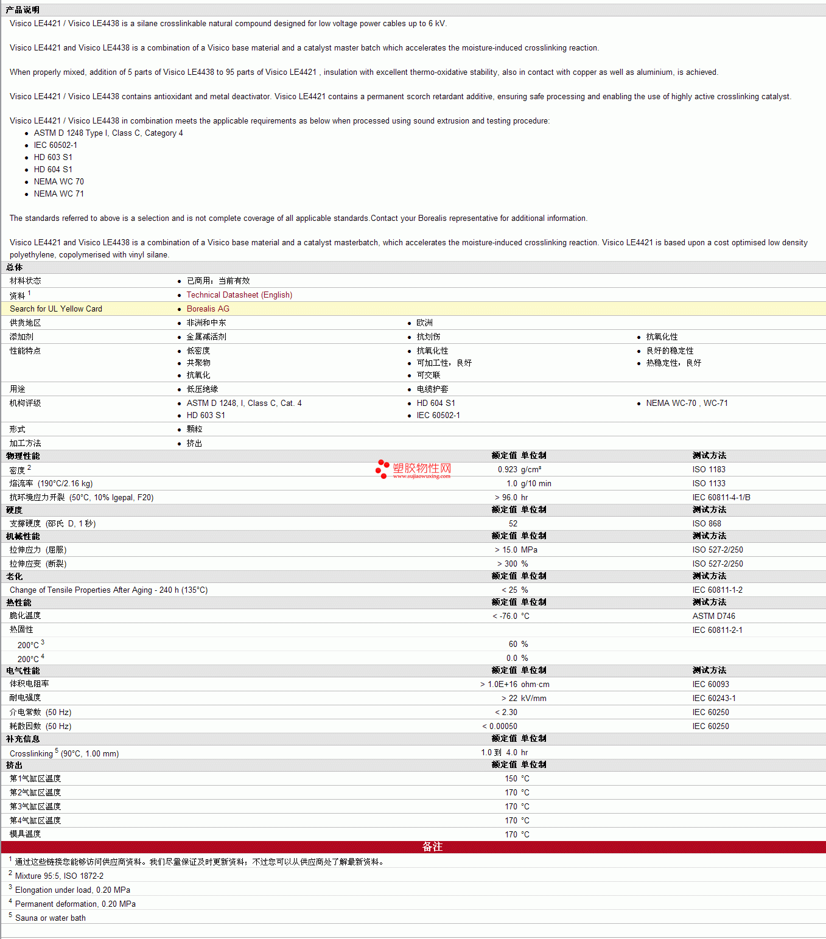
Task: Click the '< 0.00050' dissipation factor value
Action: click(x=500, y=726)
